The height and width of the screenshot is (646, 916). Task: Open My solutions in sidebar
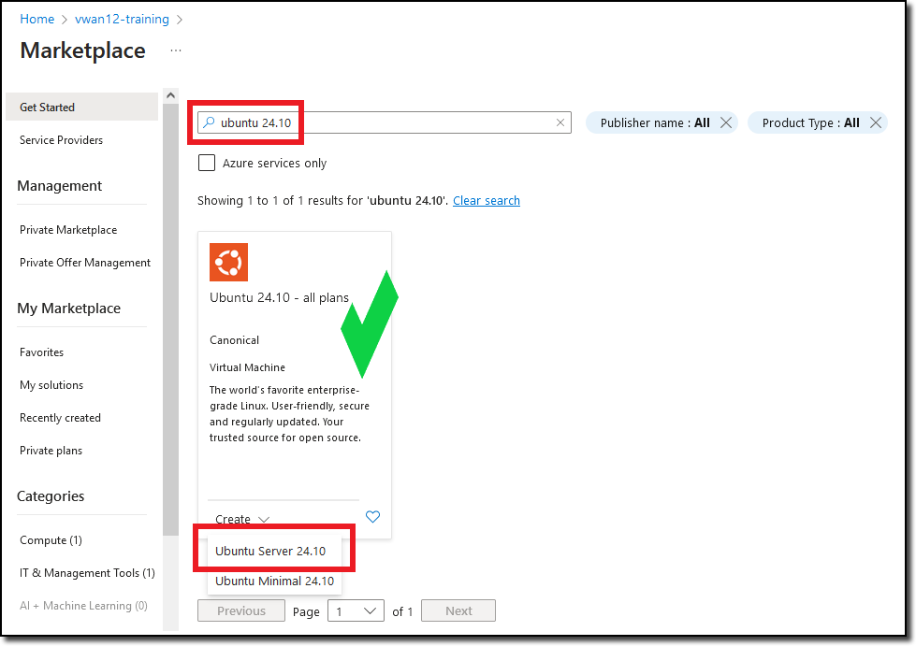pyautogui.click(x=51, y=385)
